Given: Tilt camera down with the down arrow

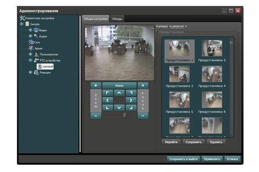Looking at the screenshot, I should [119, 108].
